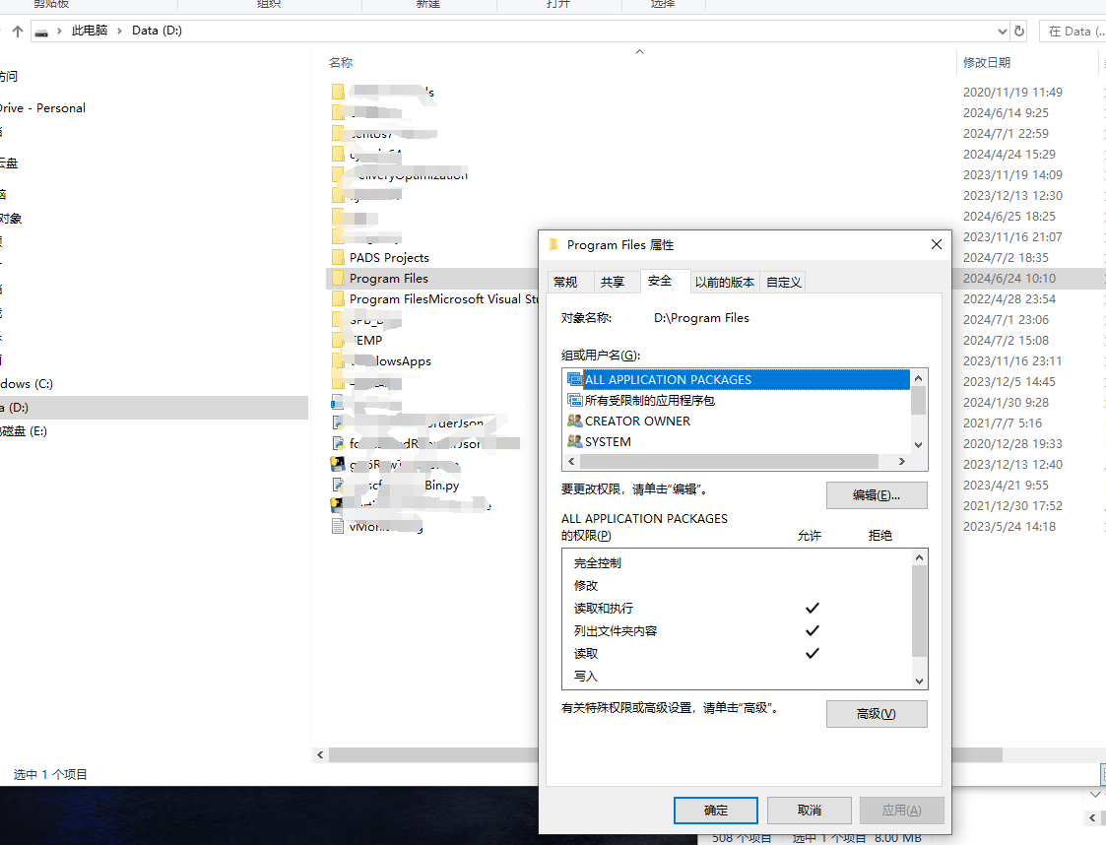Select the 安全 tab
Image resolution: width=1106 pixels, height=845 pixels.
[660, 281]
